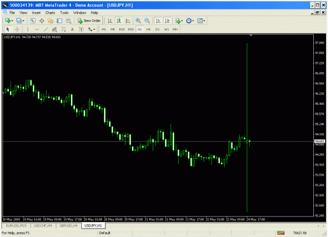Select the USDJPY,H1 chart tab
The image size is (328, 237).
93,225
